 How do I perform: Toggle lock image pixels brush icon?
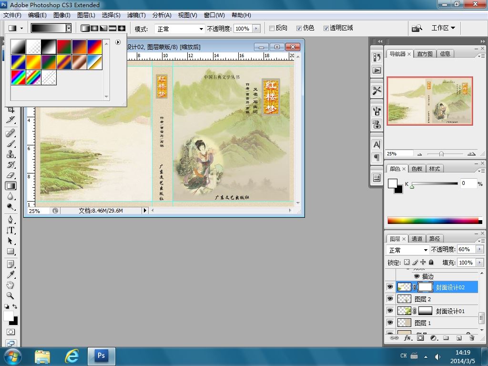[x=415, y=263]
